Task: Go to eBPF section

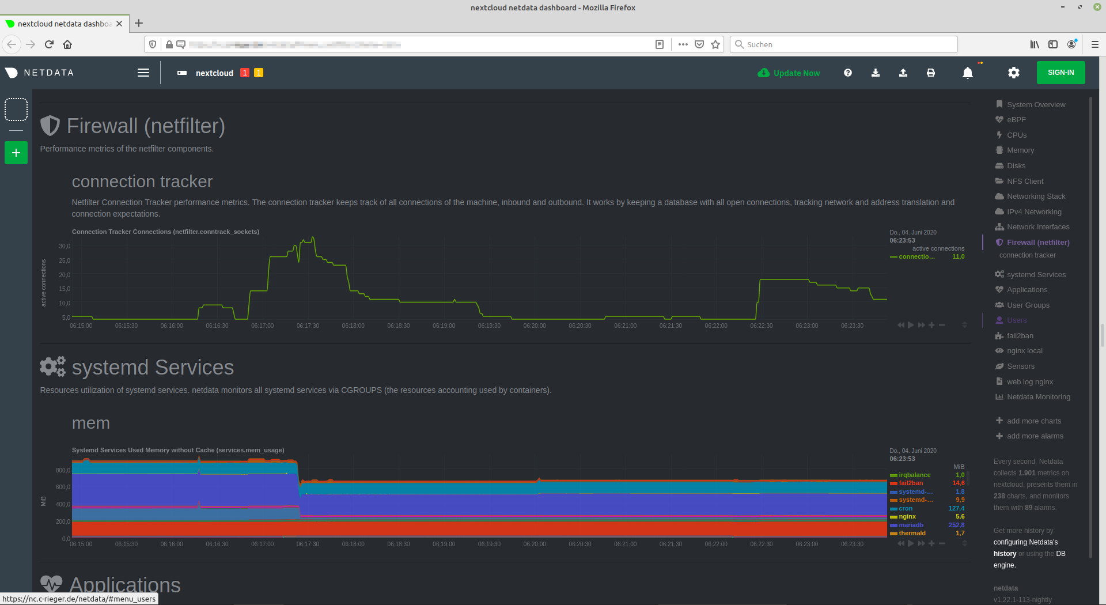Action: pyautogui.click(x=1011, y=120)
